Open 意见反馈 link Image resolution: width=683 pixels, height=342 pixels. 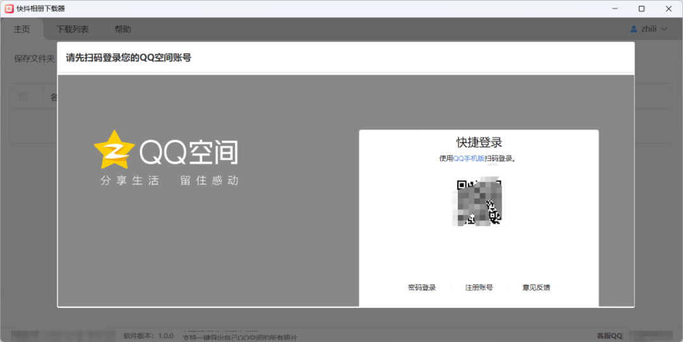[536, 288]
